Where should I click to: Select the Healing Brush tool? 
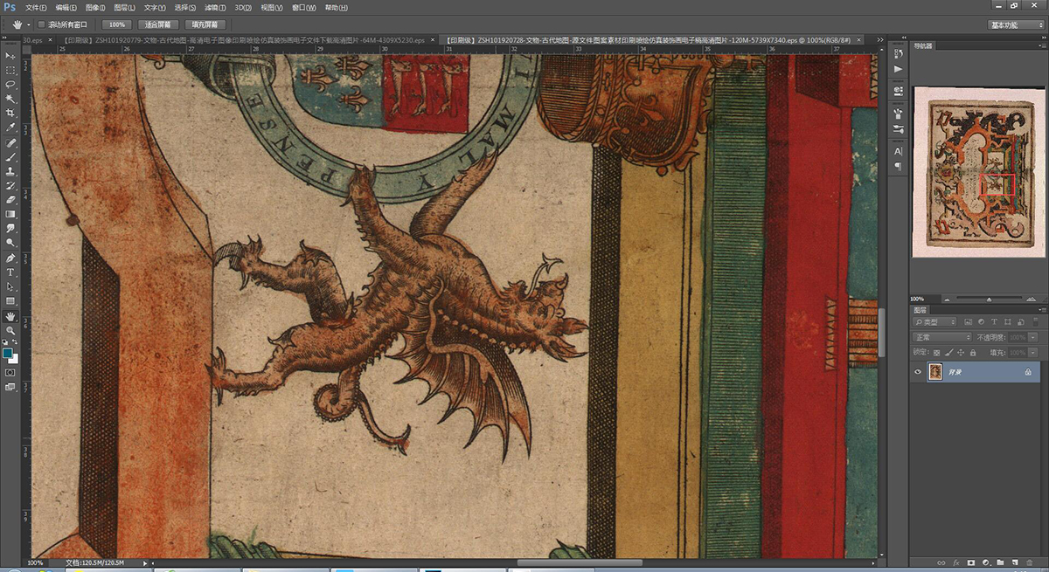(12, 141)
